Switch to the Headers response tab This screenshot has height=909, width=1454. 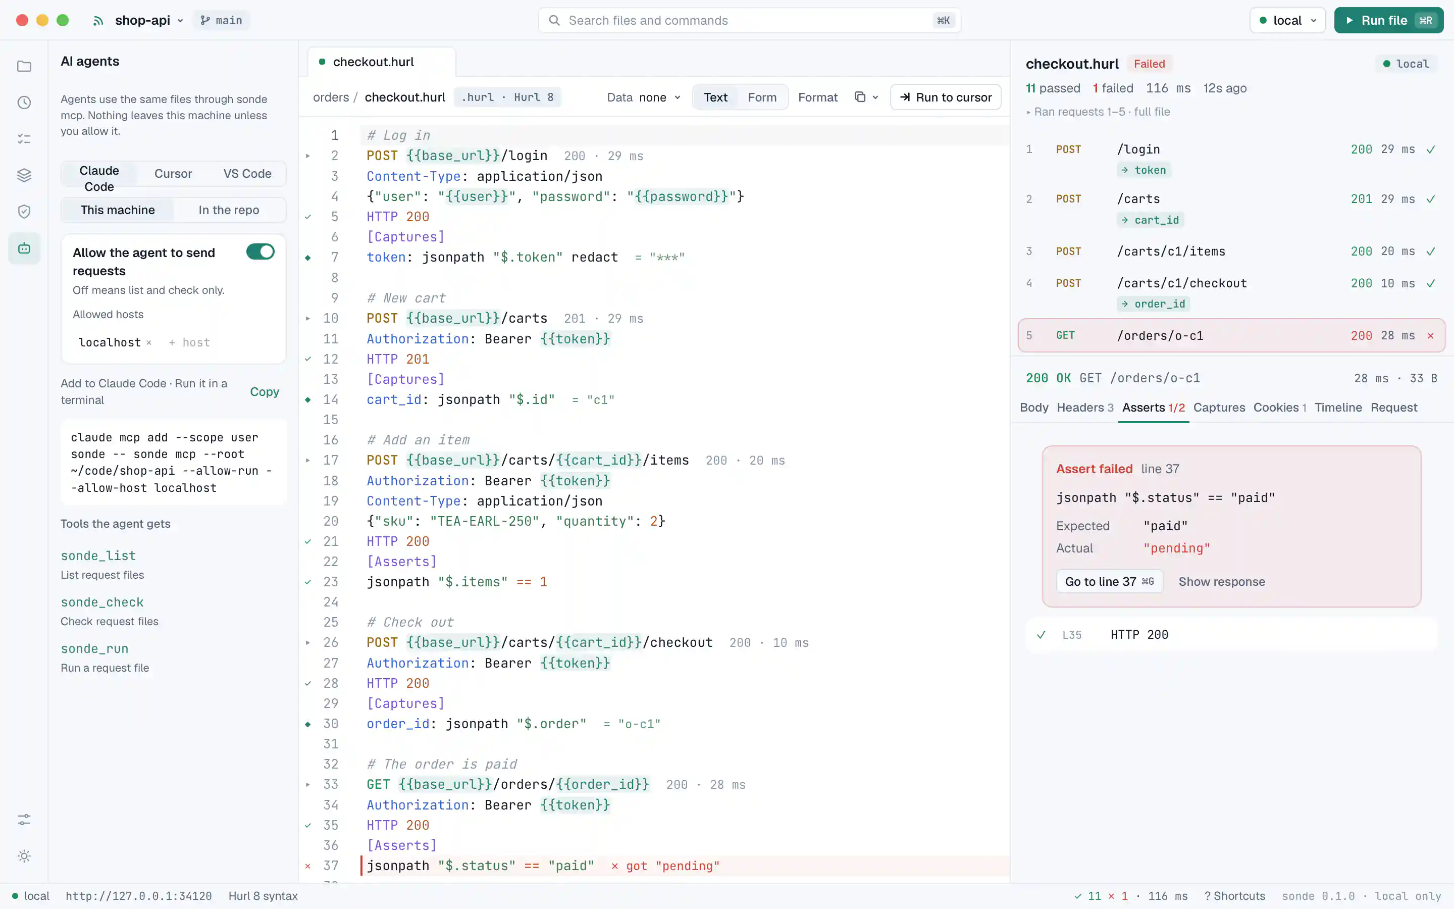(x=1085, y=408)
